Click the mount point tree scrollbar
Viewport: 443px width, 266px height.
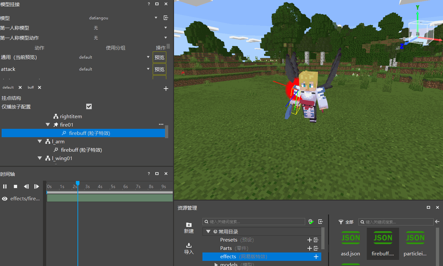tap(167, 132)
